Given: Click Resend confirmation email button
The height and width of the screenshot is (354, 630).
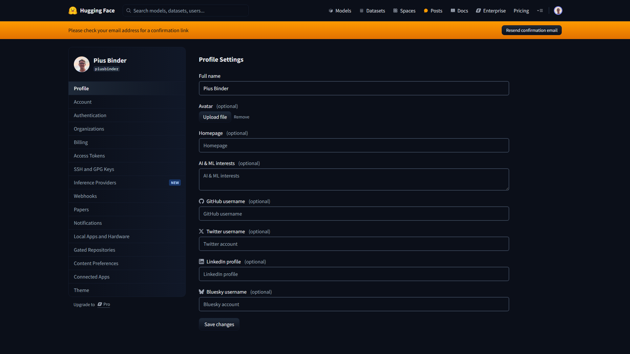Looking at the screenshot, I should point(531,30).
